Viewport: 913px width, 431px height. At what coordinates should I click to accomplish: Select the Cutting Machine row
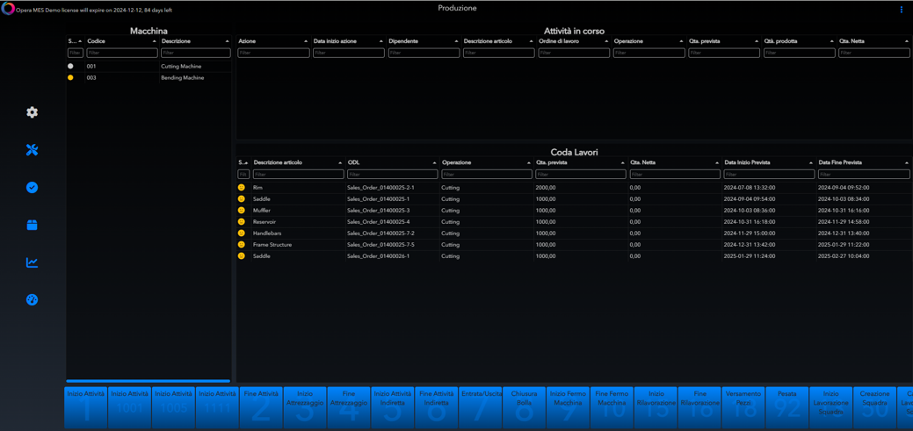[181, 67]
